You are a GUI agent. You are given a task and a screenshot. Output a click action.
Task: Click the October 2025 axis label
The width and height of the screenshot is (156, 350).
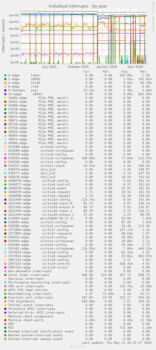78,67
